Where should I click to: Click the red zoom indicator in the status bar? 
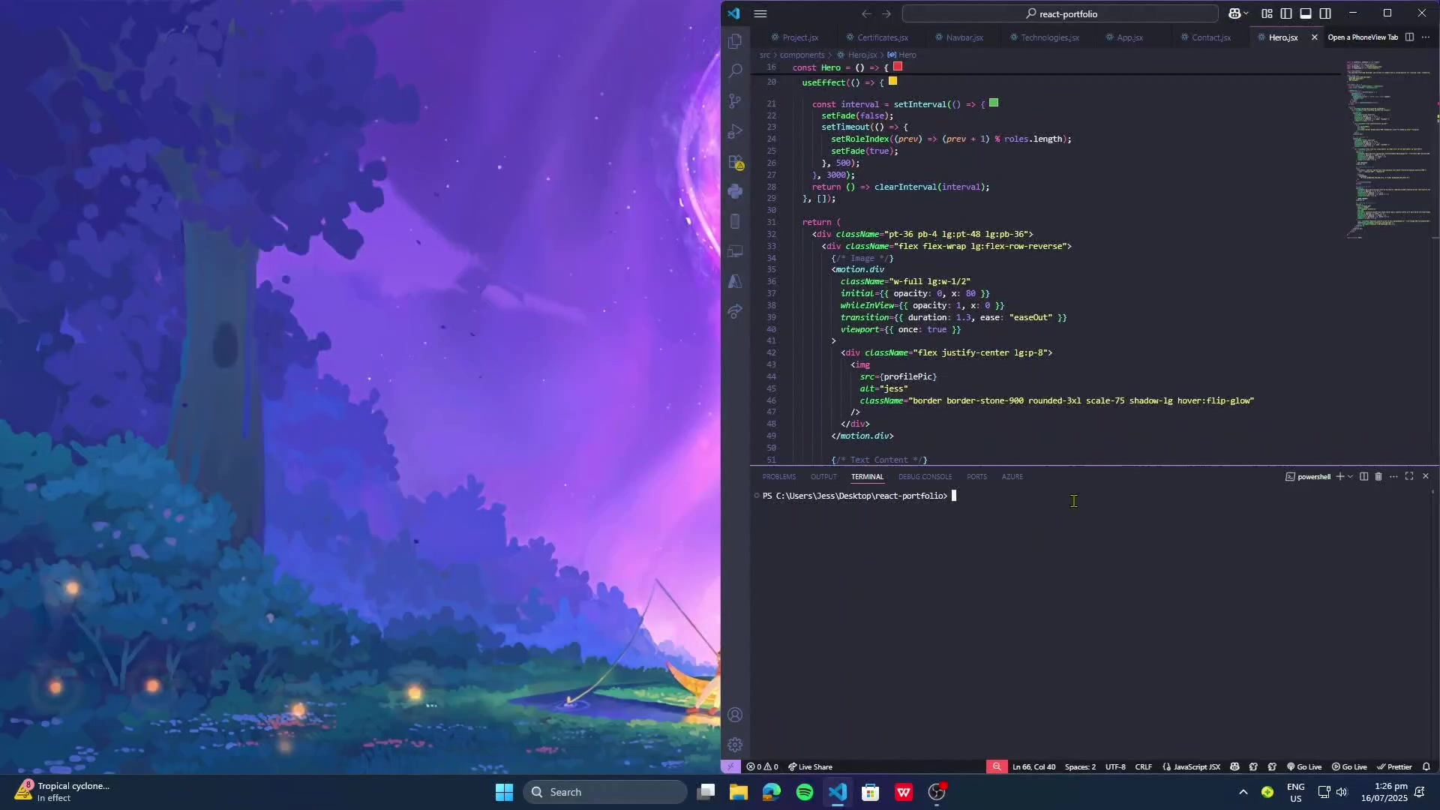click(x=997, y=766)
